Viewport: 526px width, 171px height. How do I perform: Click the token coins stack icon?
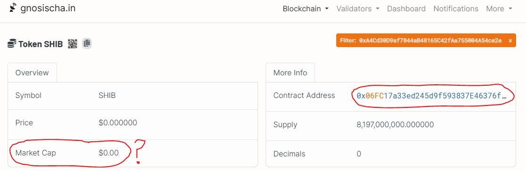pyautogui.click(x=12, y=44)
